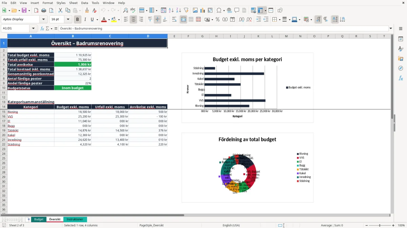Click the Insert Comment speech bubble icon
This screenshot has width=407, height=228.
(237, 10)
